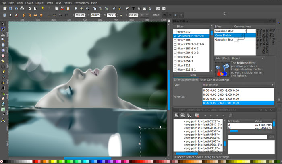282x164 pixels.
Task: Uncheck the Motion blur, vertical filter
Action: (x=175, y=36)
